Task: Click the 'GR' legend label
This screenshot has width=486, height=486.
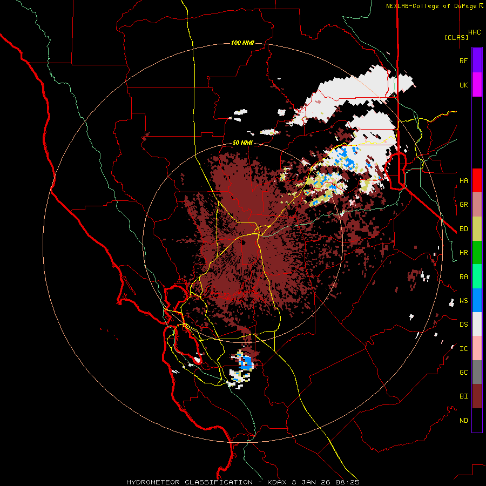Action: (463, 205)
